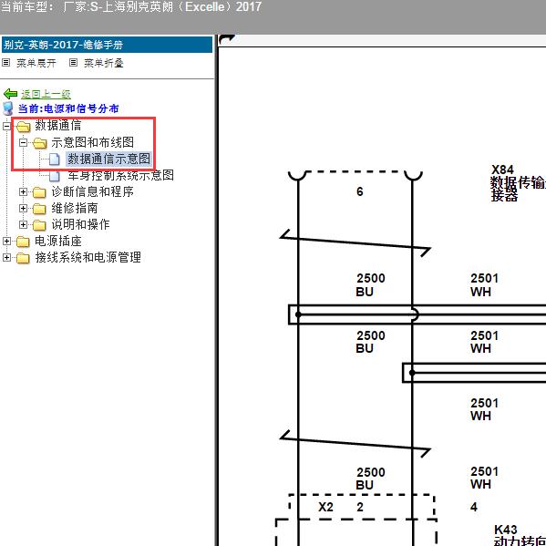The height and width of the screenshot is (546, 546).
Task: Click the green back arrow icon
Action: click(10, 94)
